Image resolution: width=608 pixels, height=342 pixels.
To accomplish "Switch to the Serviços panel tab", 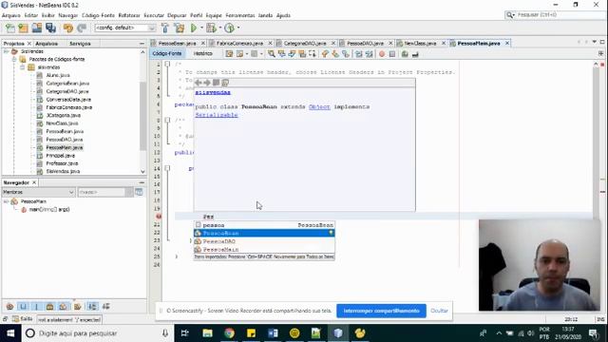I will 80,44.
